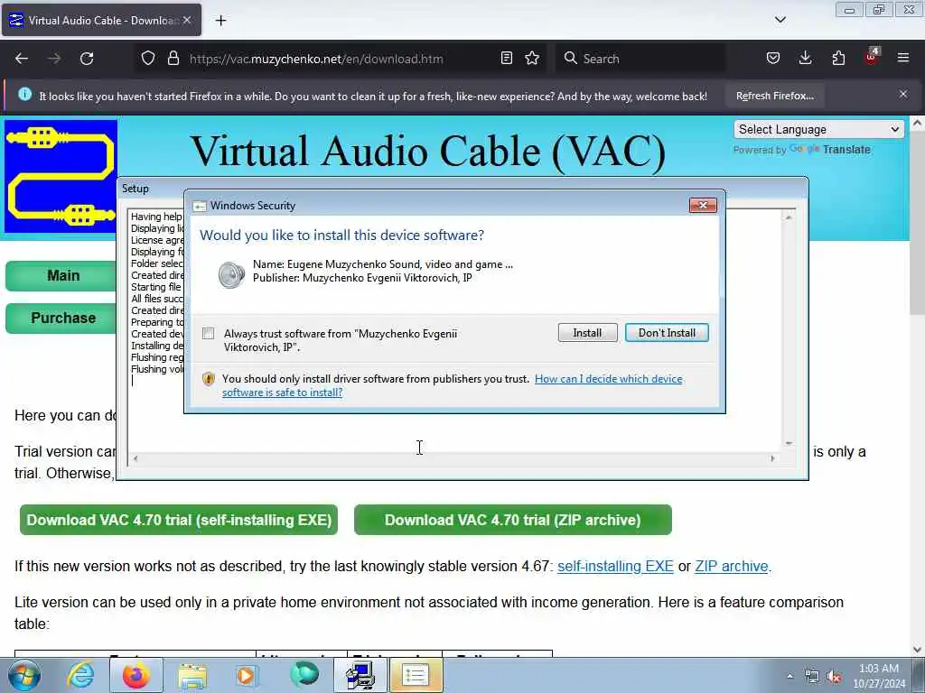Download VAC 4.70 trial ZIP archive

point(513,521)
